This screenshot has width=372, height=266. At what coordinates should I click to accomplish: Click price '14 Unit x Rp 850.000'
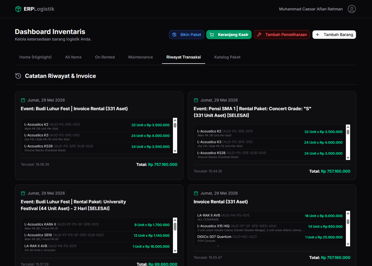pos(325,227)
